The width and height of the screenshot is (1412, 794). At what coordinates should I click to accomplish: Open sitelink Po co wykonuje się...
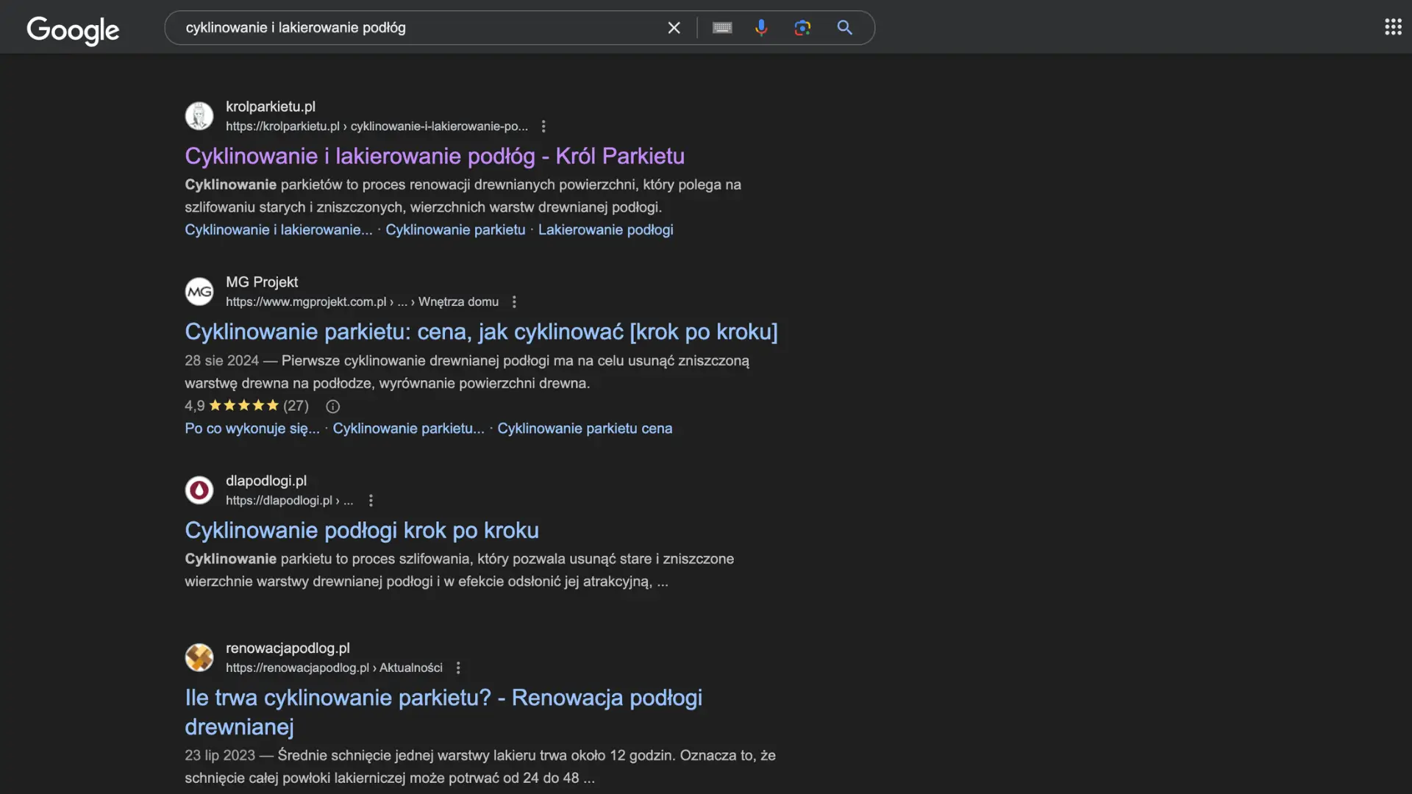pyautogui.click(x=252, y=429)
